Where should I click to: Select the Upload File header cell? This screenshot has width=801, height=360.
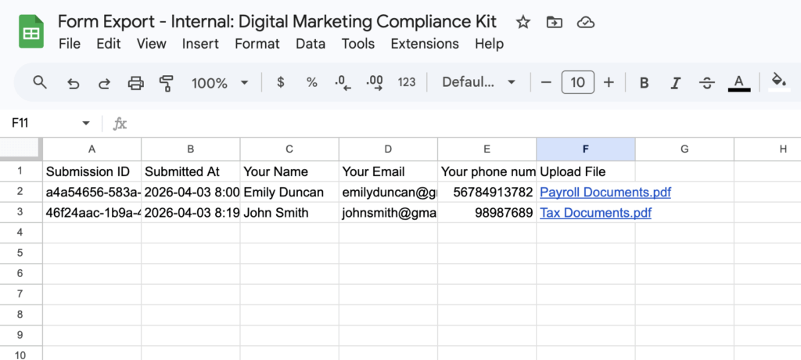click(586, 171)
